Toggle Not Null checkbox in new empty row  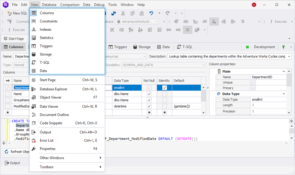(149, 112)
